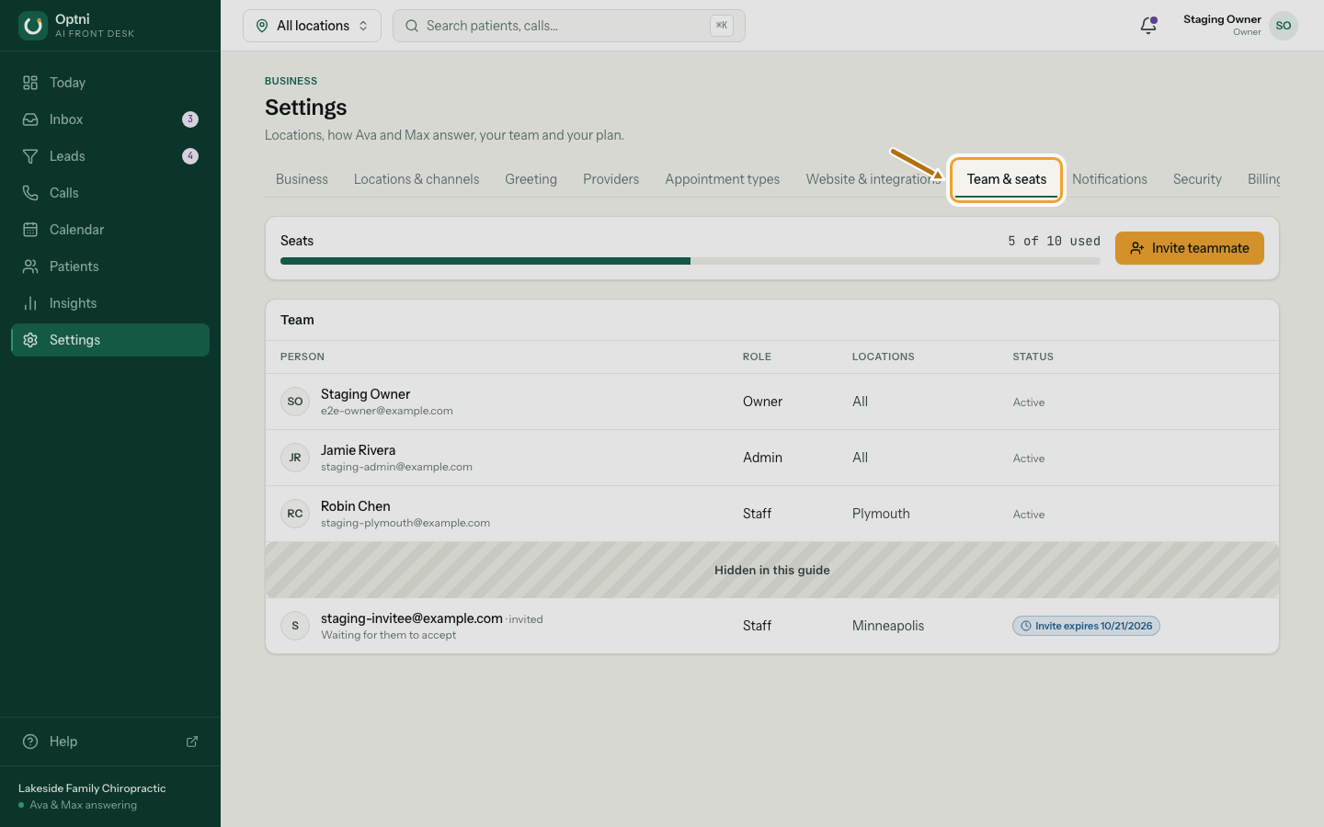The height and width of the screenshot is (827, 1324).
Task: Open the Locations & channels tab
Action: pyautogui.click(x=417, y=179)
